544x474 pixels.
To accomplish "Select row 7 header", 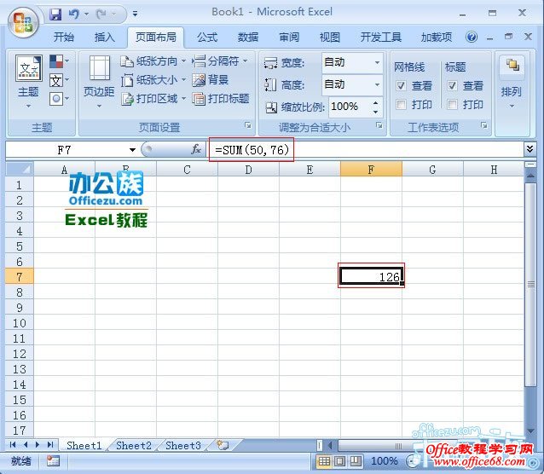I will click(x=20, y=276).
